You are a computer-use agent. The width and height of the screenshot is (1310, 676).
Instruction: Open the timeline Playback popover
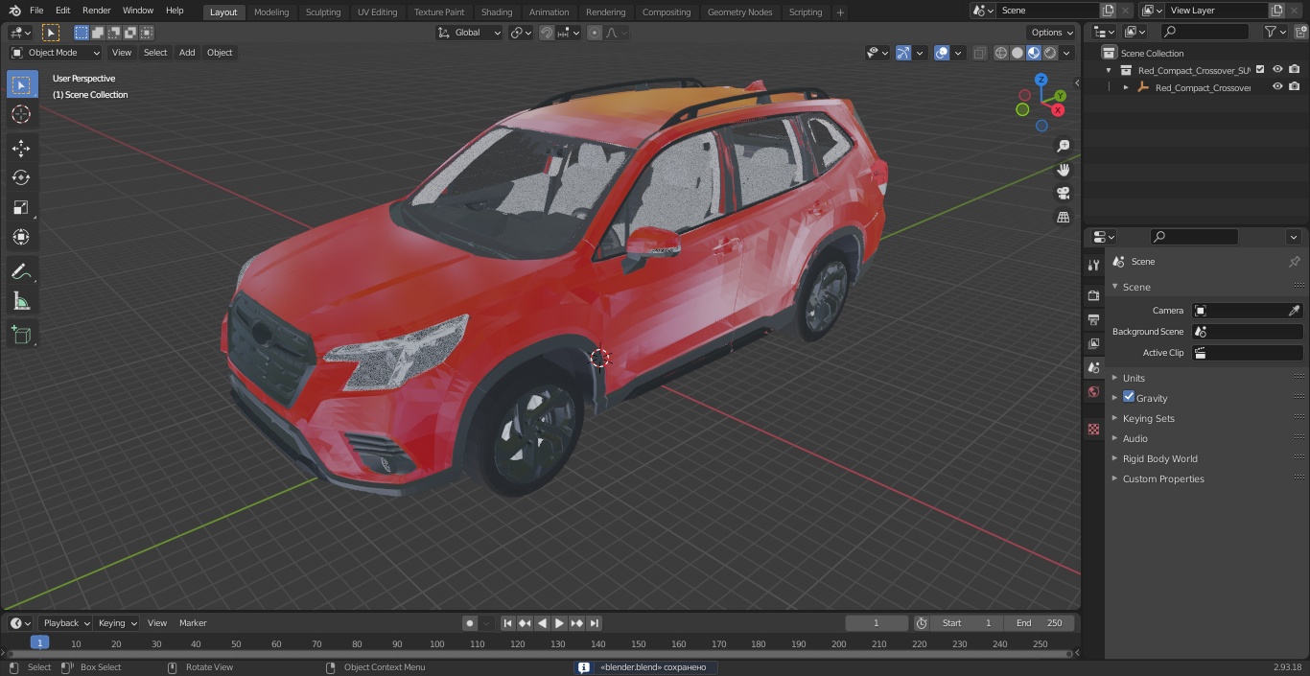point(66,623)
